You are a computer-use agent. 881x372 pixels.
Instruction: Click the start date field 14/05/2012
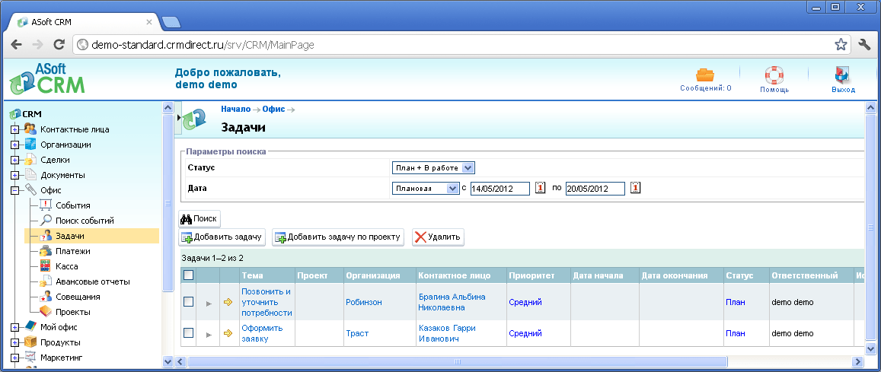500,189
